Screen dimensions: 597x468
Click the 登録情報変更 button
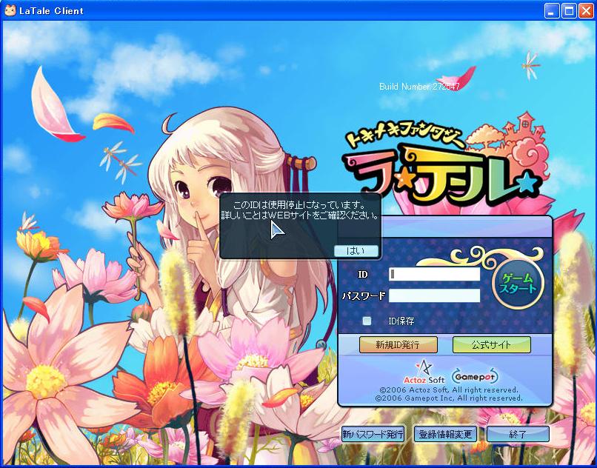[x=445, y=434]
